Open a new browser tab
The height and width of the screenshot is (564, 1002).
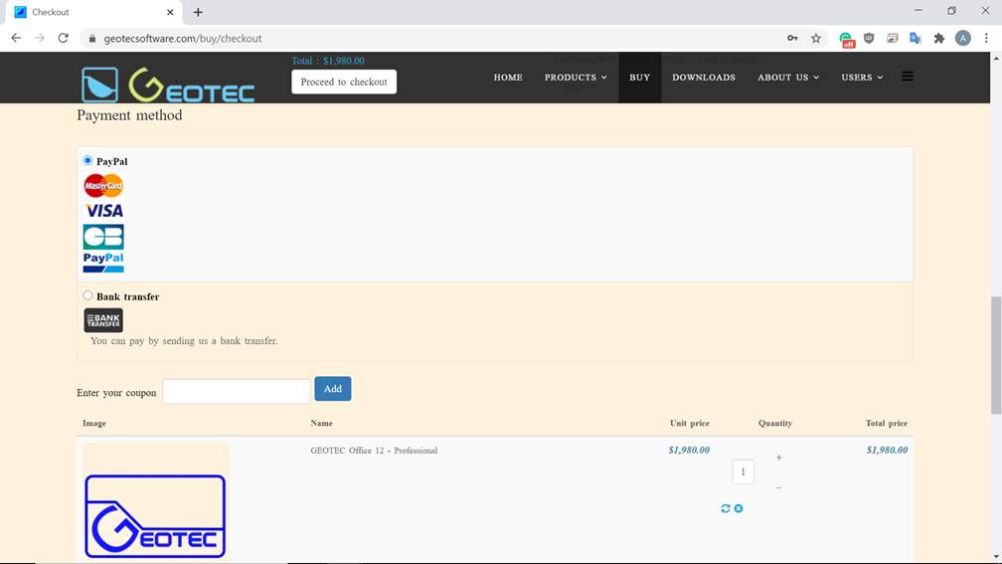(198, 12)
